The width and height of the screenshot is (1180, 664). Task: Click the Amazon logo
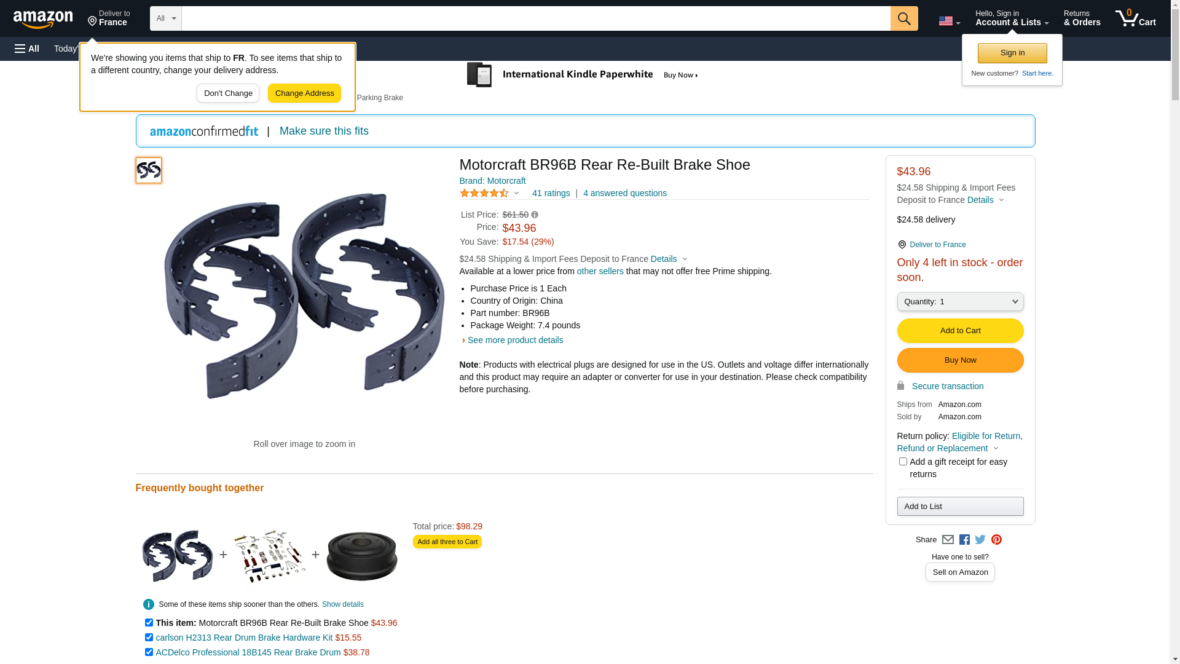click(x=43, y=19)
